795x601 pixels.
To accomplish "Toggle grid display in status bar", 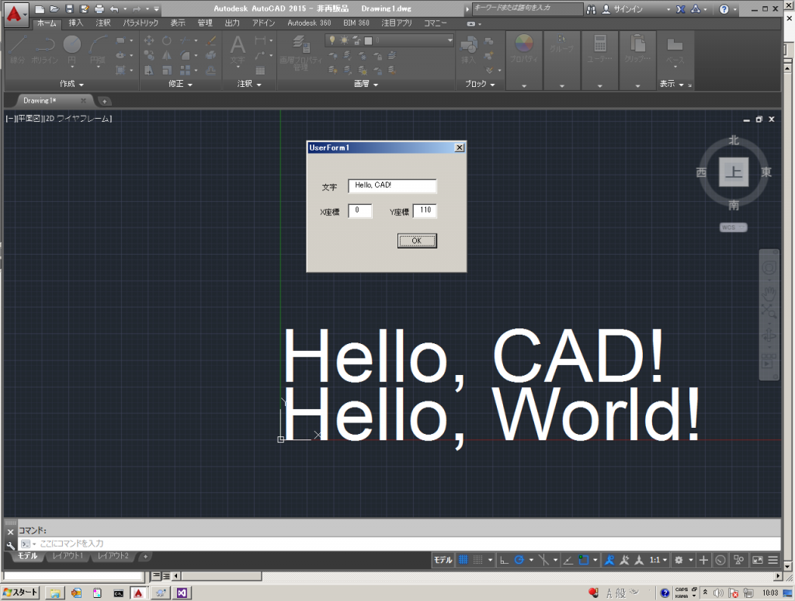I will (463, 560).
